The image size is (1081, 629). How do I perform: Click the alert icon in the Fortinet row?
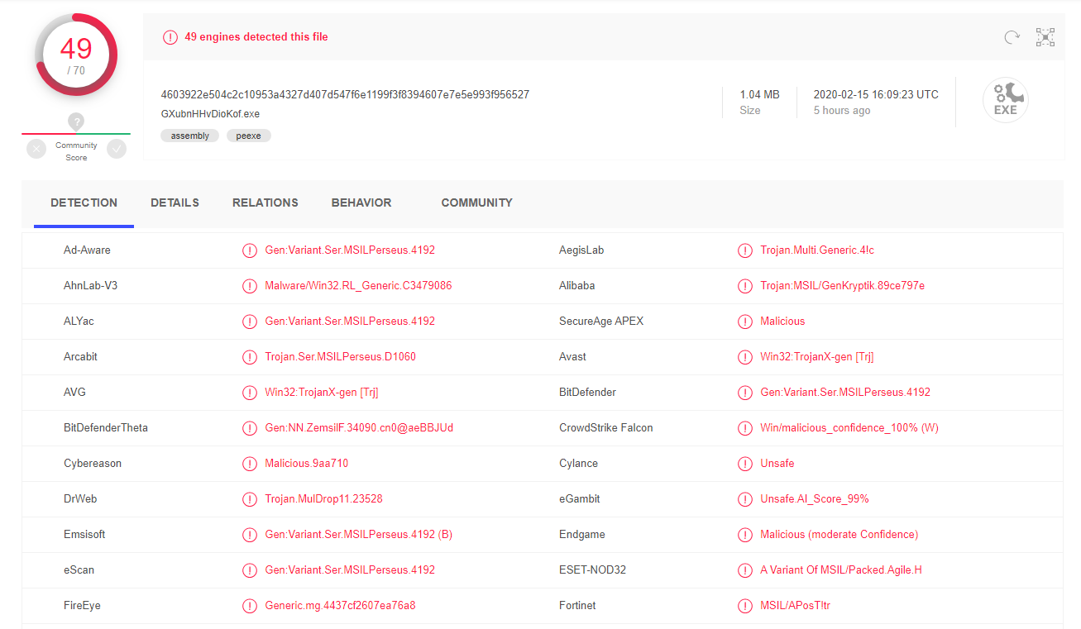(x=745, y=606)
